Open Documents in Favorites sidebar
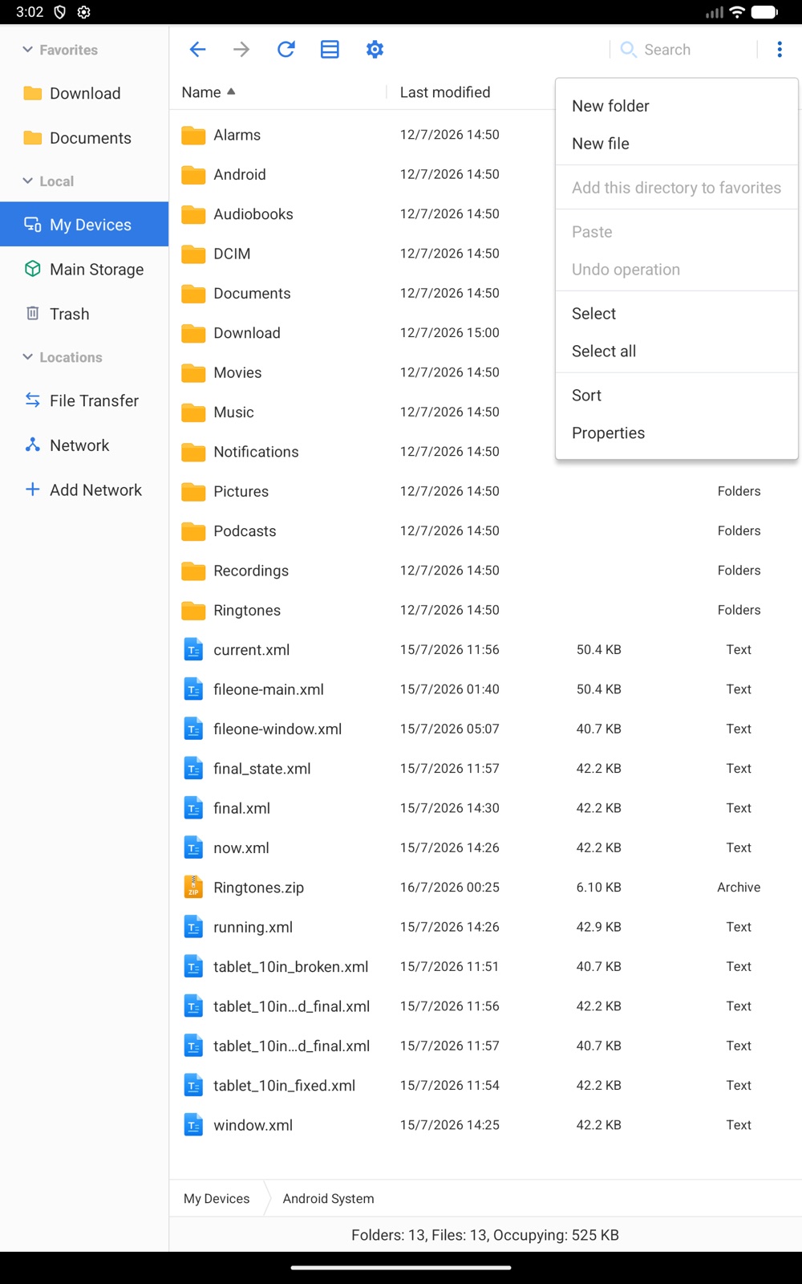802x1284 pixels. [x=84, y=138]
